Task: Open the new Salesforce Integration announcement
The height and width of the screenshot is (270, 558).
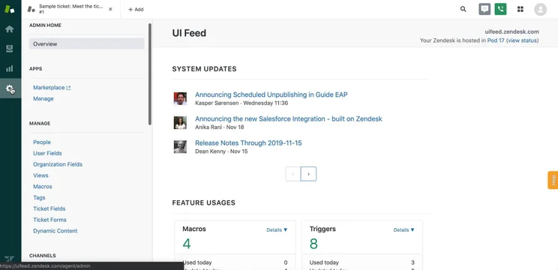Action: [289, 118]
